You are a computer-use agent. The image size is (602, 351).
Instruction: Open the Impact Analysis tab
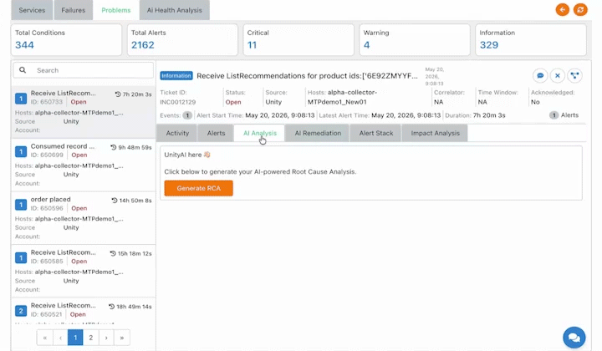coord(435,133)
